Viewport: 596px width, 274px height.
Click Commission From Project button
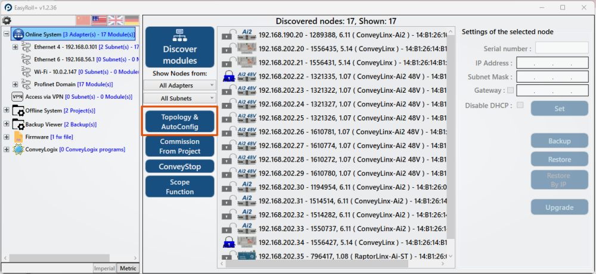(180, 146)
